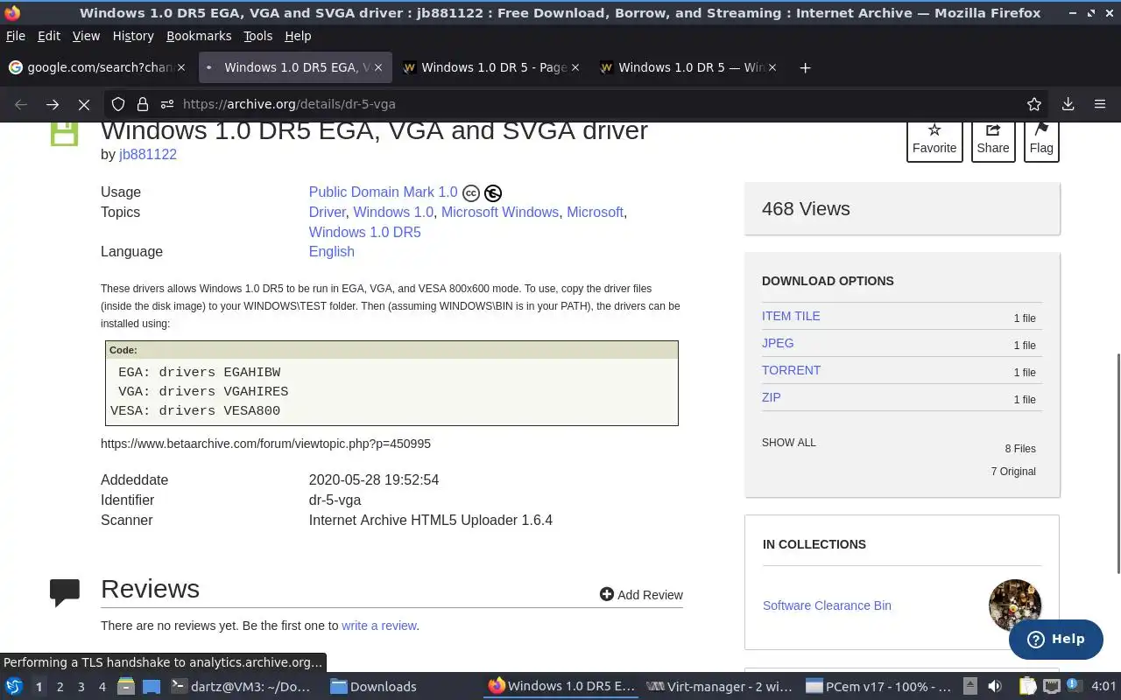The height and width of the screenshot is (700, 1121).
Task: Open the PCem v17 taskbar window
Action: coord(878,687)
